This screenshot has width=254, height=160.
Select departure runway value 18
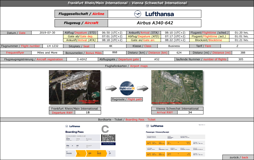point(88,113)
